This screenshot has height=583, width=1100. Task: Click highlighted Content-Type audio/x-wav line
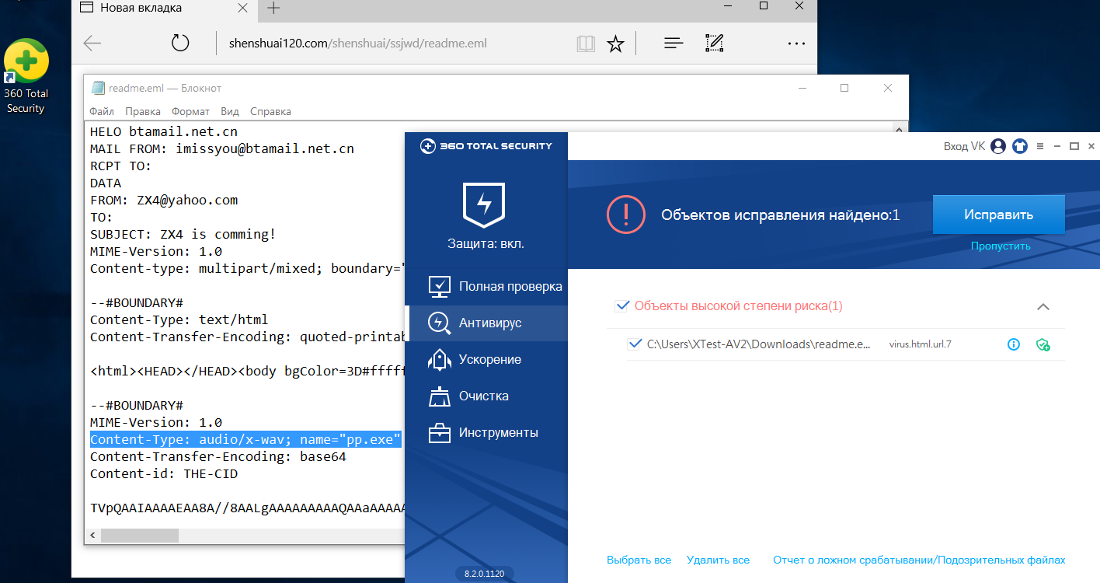tap(245, 440)
